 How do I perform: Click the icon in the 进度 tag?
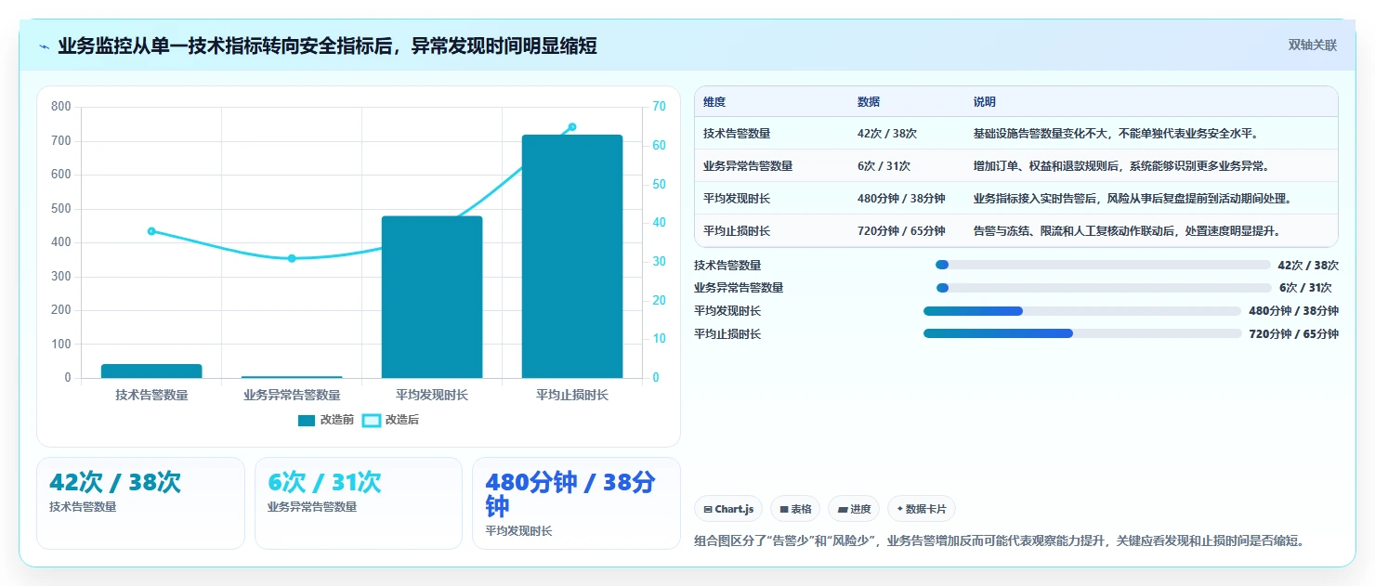(843, 509)
